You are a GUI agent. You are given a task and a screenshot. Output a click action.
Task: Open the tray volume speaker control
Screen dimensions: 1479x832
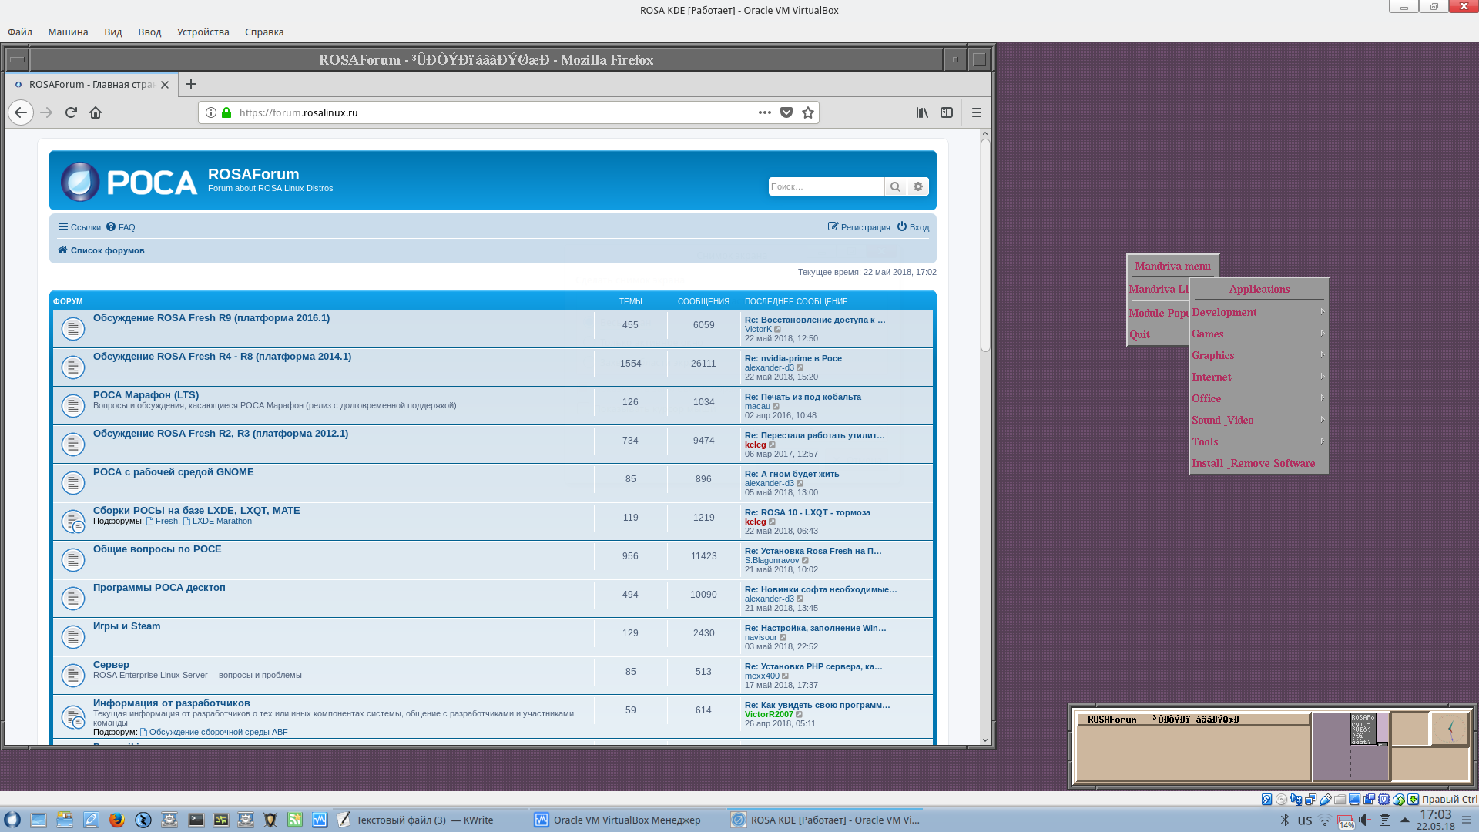click(x=1365, y=820)
